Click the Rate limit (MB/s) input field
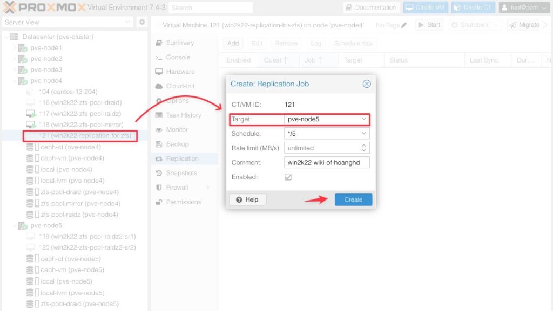Screen dimensions: 553x311 pos(322,148)
